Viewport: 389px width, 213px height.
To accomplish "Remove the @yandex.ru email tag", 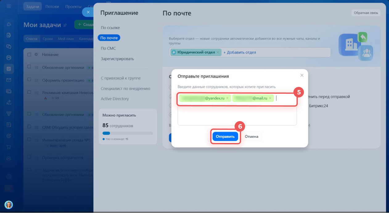I will click(227, 98).
